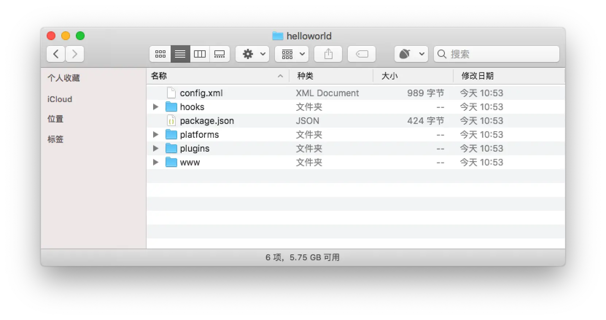Go back with the left chevron button
This screenshot has height=320, width=606.
[x=56, y=54]
